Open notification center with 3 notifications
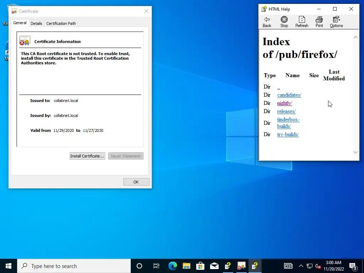364x273 pixels. point(353,266)
